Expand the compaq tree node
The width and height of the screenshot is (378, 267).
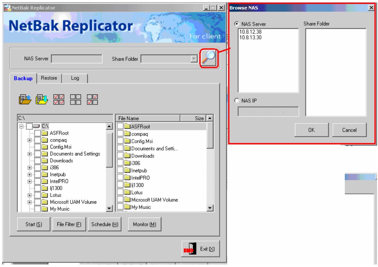tap(29, 140)
